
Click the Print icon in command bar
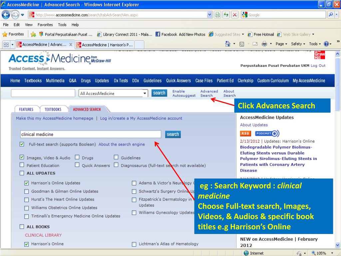(264, 44)
